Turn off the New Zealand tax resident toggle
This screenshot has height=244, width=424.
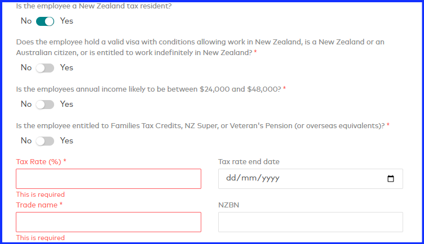tap(45, 21)
